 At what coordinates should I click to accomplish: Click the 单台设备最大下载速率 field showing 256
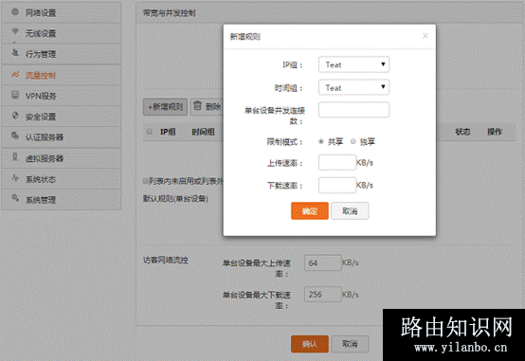coord(323,295)
